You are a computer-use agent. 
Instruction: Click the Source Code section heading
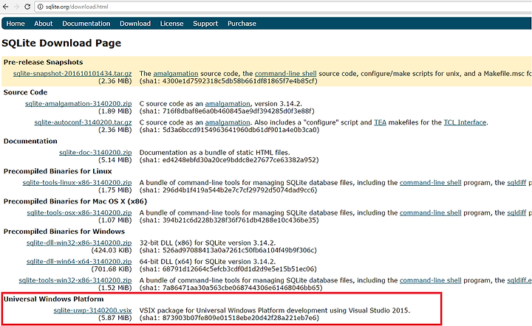[25, 92]
